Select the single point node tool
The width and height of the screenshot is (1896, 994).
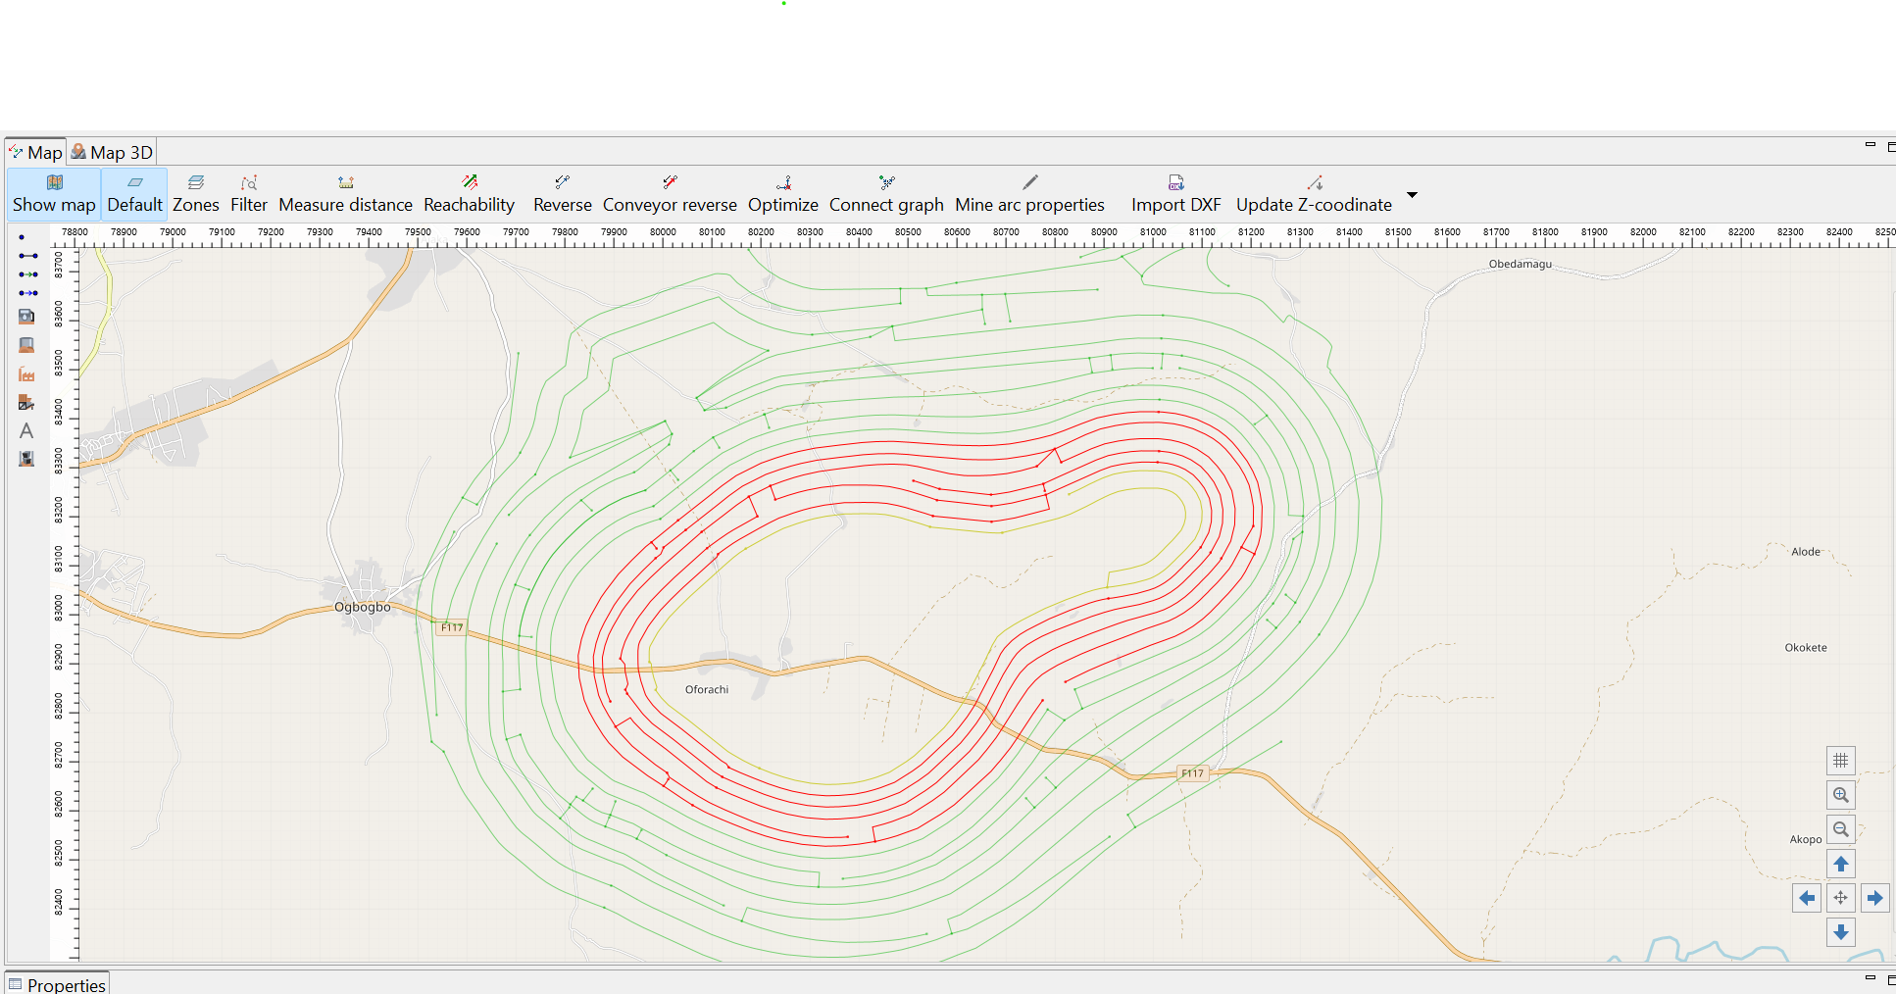click(22, 237)
